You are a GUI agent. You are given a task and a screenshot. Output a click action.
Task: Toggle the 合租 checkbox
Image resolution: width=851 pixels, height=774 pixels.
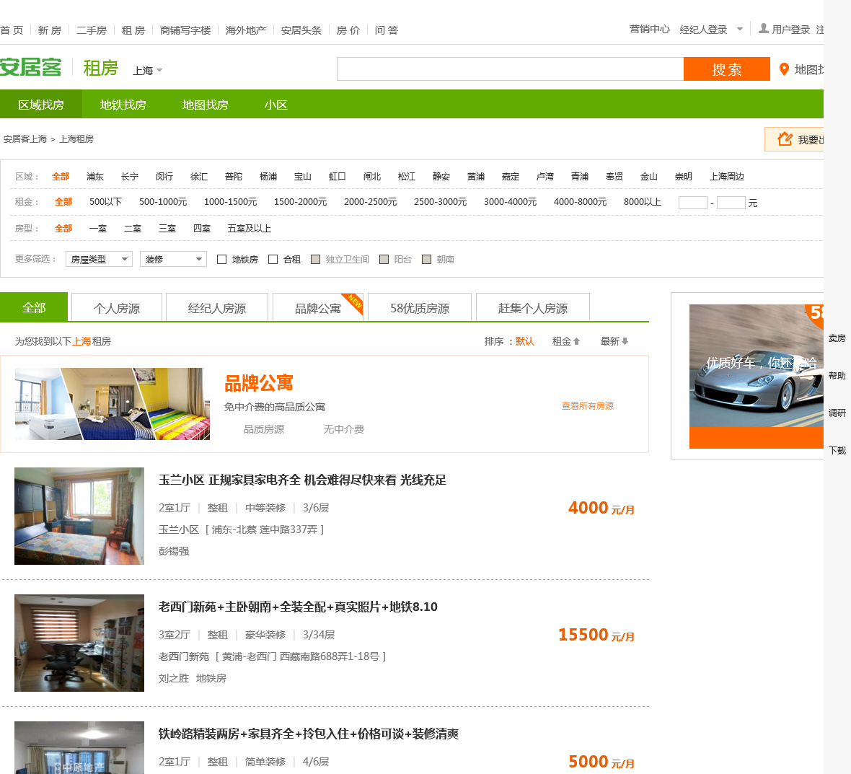point(273,260)
